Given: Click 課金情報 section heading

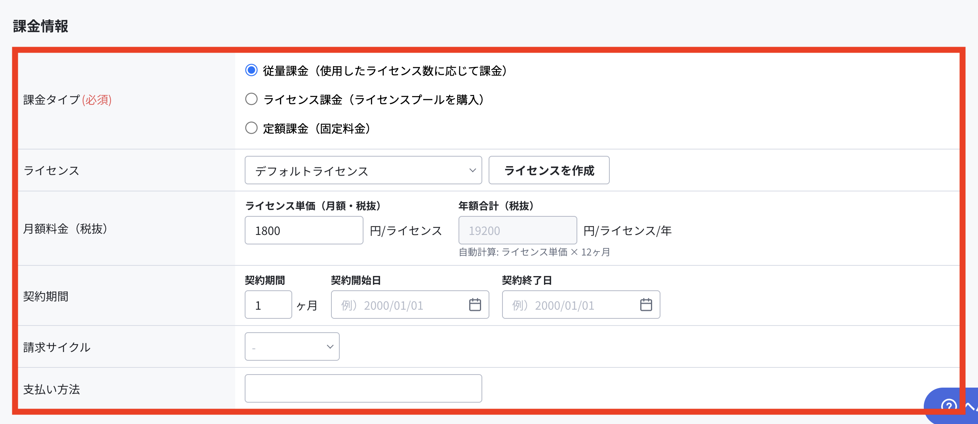Looking at the screenshot, I should (40, 26).
